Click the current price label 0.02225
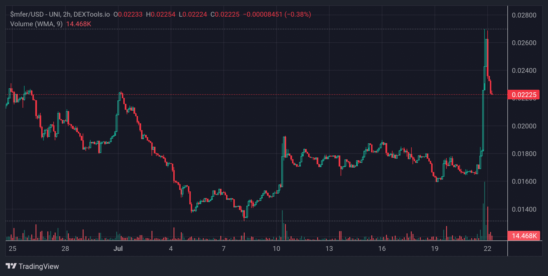This screenshot has width=548, height=276. [x=523, y=95]
